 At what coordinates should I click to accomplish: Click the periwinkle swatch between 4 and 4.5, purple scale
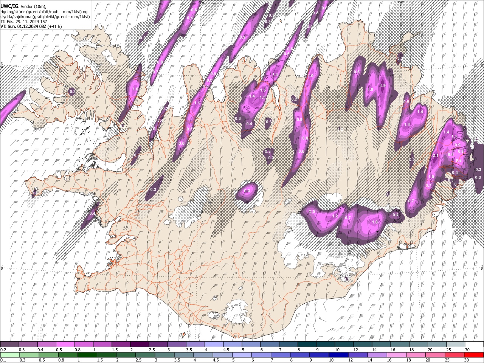(x=214, y=344)
